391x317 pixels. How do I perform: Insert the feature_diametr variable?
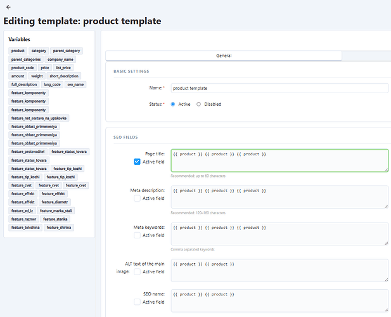(x=54, y=202)
